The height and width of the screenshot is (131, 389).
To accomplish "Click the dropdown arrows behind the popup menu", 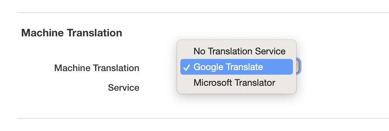I will click(x=298, y=67).
